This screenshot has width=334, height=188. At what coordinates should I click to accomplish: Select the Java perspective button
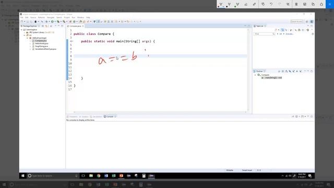tap(312, 21)
